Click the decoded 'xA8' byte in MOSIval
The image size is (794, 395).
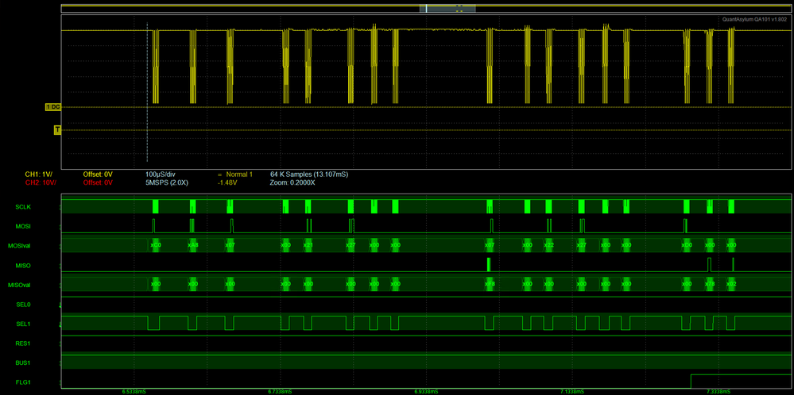click(193, 245)
